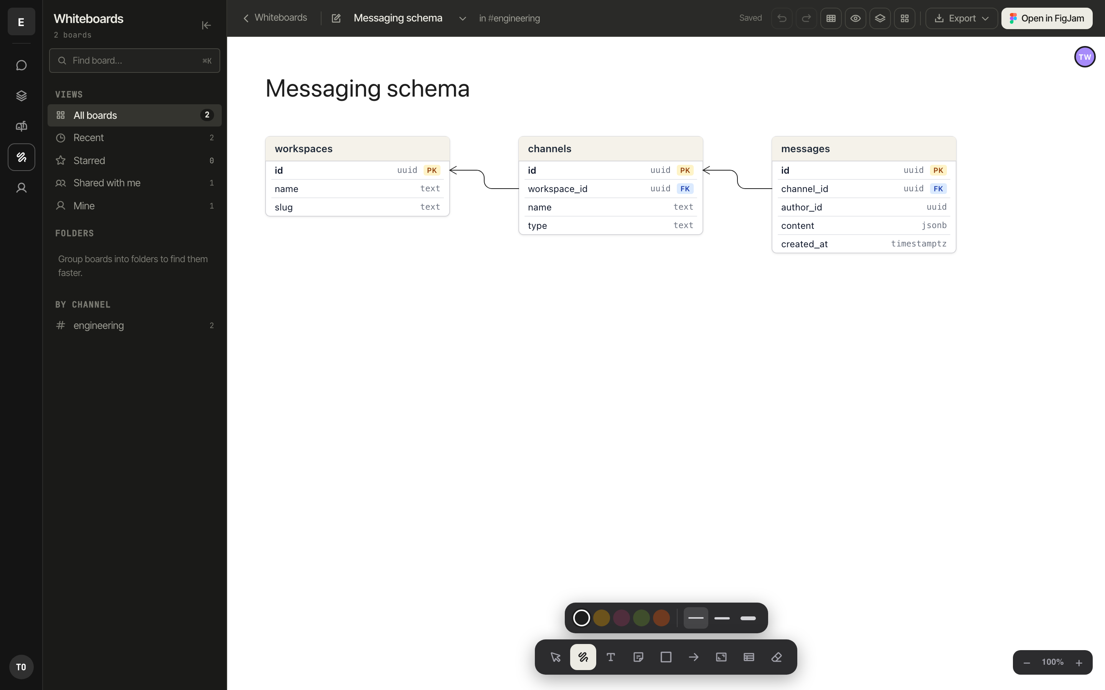
Task: Click the Find board search field
Action: [x=134, y=61]
